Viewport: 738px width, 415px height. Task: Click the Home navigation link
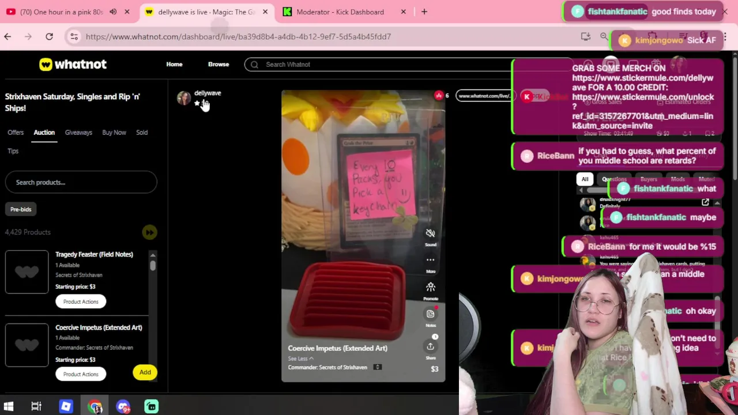174,65
